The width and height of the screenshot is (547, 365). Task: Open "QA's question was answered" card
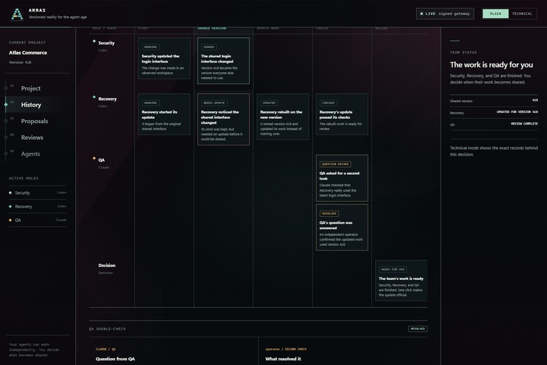(x=342, y=228)
